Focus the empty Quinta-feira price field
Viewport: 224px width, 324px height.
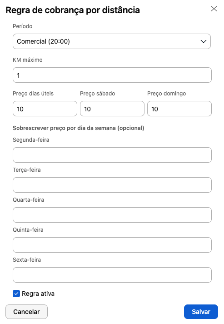coord(112,245)
